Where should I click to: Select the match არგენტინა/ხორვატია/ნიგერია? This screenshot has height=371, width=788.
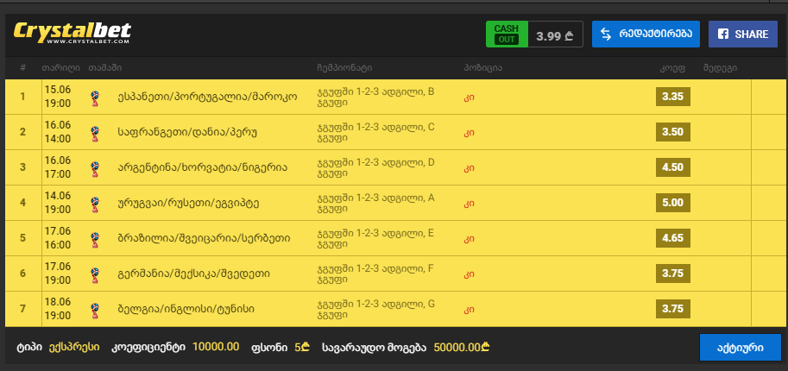tap(202, 167)
